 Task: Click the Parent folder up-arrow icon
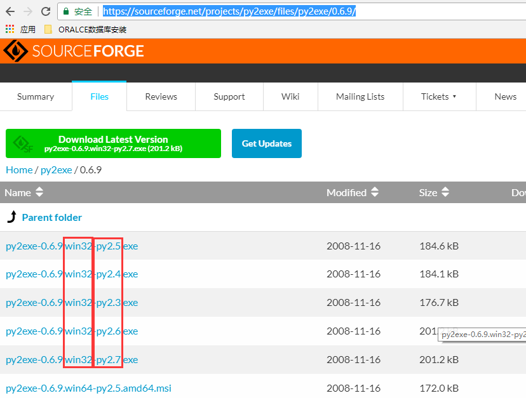(x=12, y=217)
